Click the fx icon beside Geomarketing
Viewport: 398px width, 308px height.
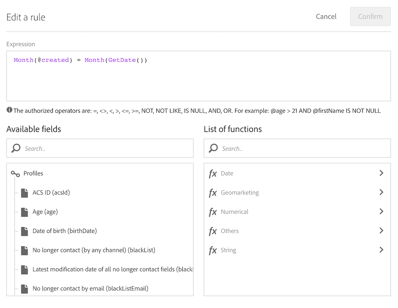[x=213, y=193]
